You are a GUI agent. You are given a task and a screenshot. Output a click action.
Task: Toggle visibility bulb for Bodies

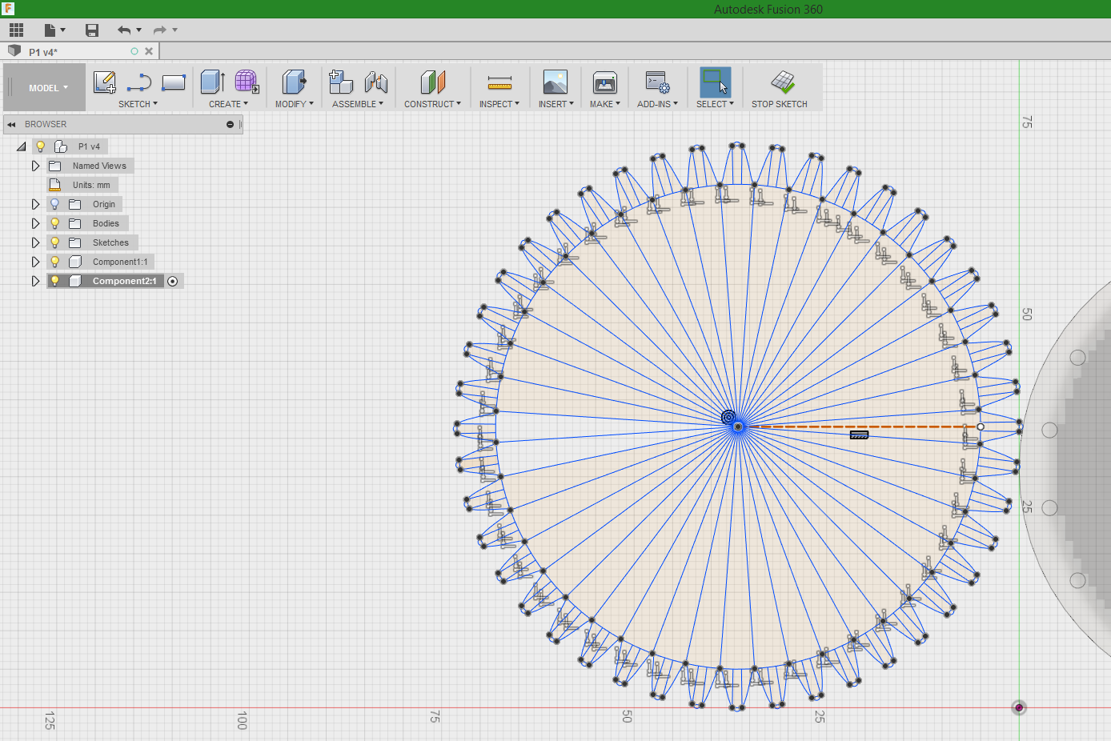(x=54, y=223)
